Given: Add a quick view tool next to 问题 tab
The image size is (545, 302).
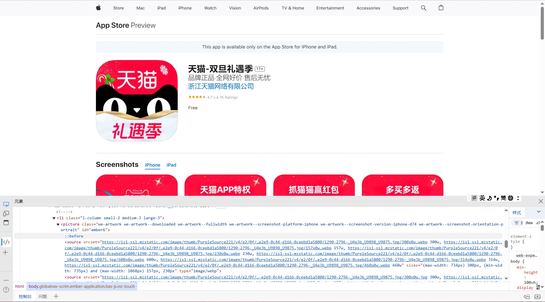Looking at the screenshot, I should 56,296.
